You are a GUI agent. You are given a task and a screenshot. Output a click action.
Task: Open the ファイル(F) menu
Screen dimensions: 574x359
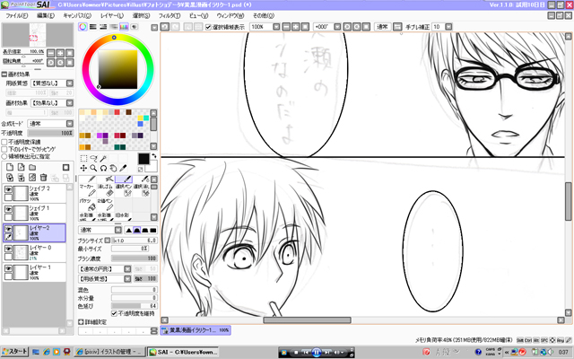point(16,16)
